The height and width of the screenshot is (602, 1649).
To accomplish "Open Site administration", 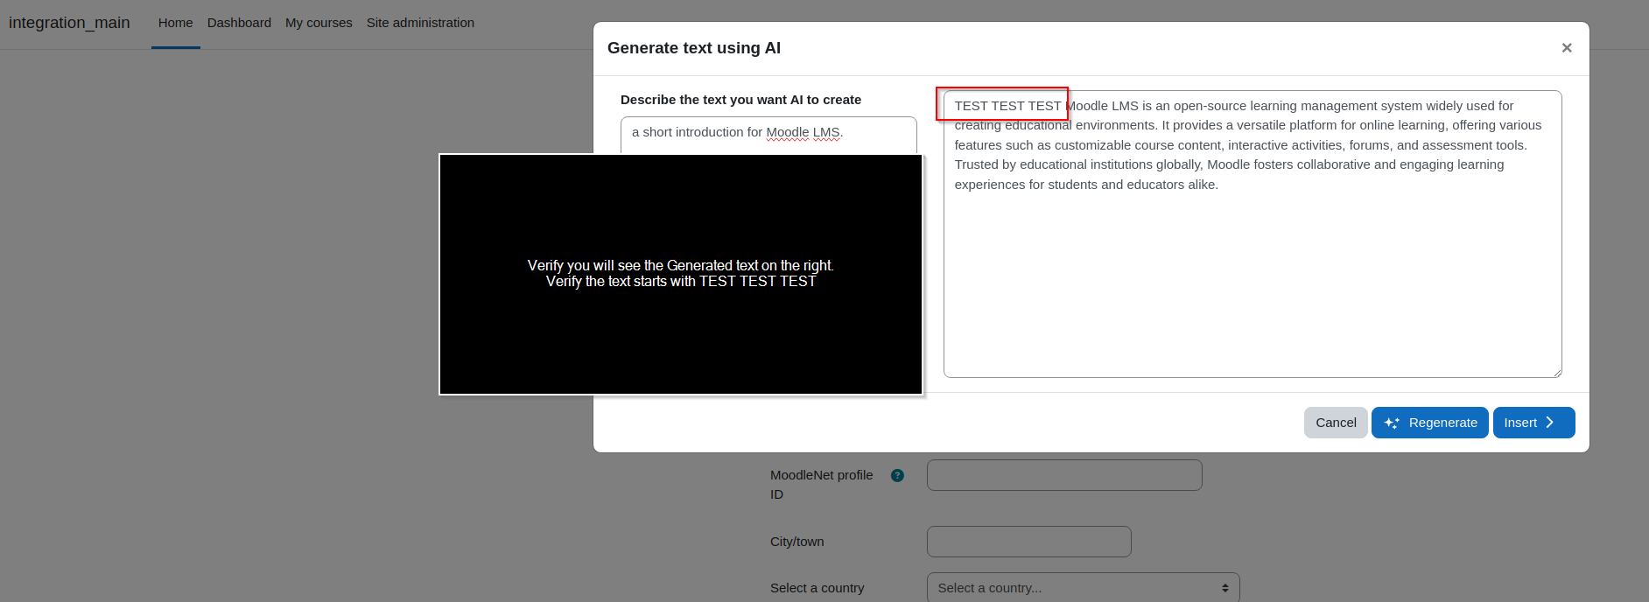I will [x=420, y=23].
